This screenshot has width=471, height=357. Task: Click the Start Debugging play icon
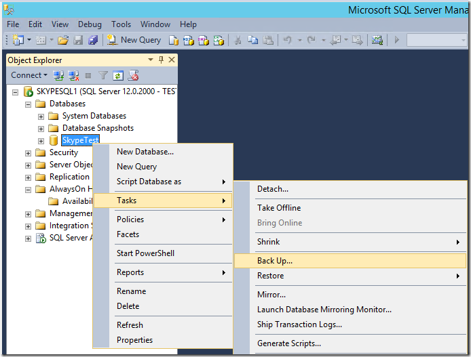[x=397, y=40]
